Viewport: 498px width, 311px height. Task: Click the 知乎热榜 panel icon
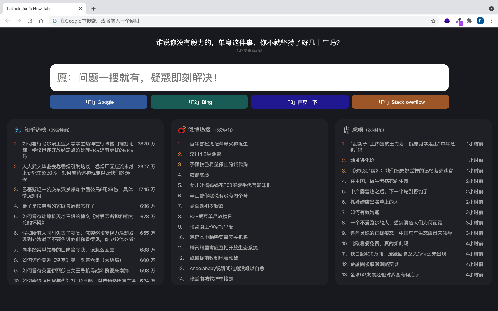(18, 130)
